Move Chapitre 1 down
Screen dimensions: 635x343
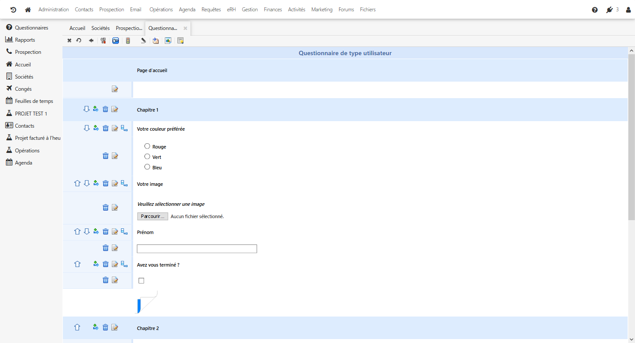pyautogui.click(x=86, y=109)
